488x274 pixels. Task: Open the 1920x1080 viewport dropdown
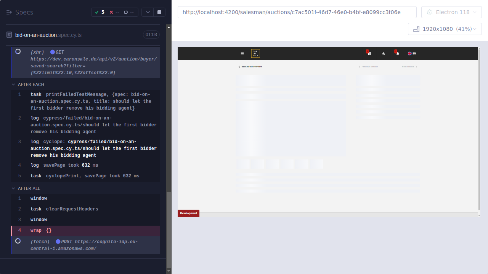pyautogui.click(x=445, y=29)
